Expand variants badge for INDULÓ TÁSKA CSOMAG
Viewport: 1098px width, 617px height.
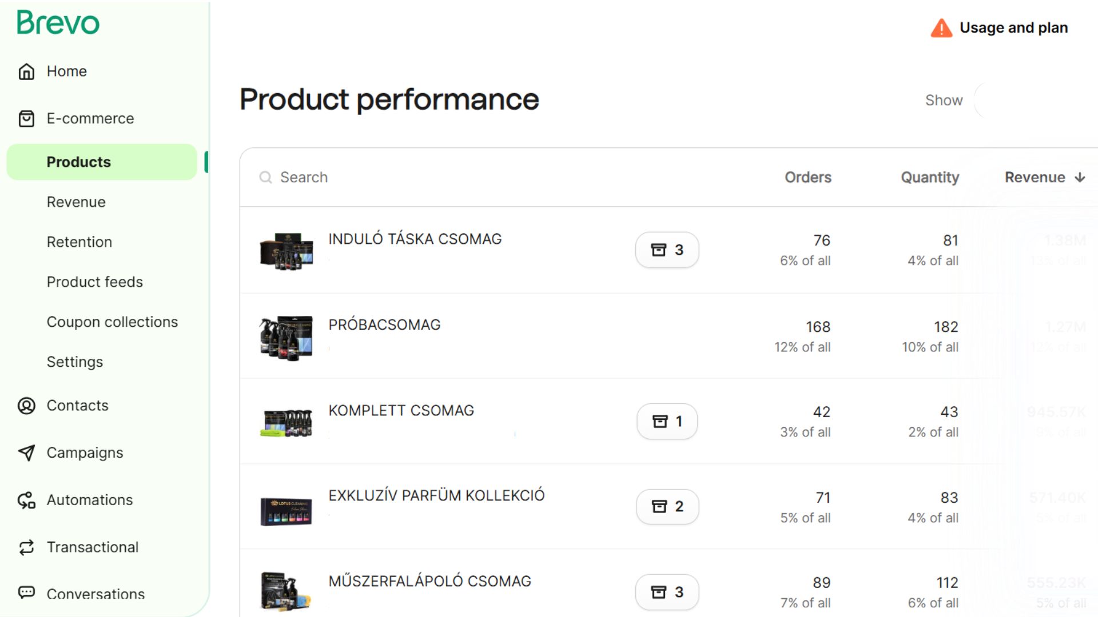tap(667, 250)
